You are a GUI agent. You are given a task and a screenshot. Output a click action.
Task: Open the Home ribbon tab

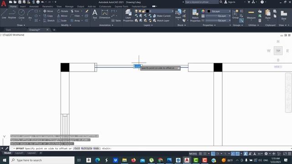tap(13, 6)
